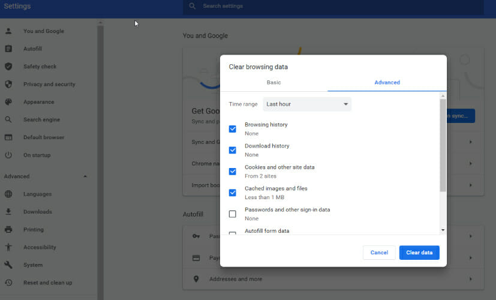Image resolution: width=496 pixels, height=300 pixels.
Task: Click the Languages globe icon
Action: point(8,194)
